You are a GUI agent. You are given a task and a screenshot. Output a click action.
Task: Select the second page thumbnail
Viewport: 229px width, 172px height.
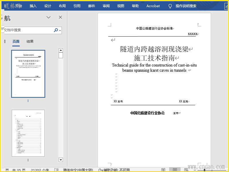coord(28,133)
